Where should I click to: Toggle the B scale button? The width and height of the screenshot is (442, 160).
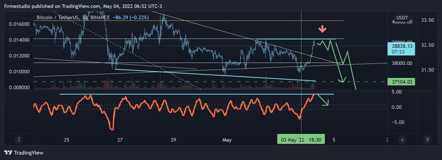pyautogui.click(x=428, y=140)
